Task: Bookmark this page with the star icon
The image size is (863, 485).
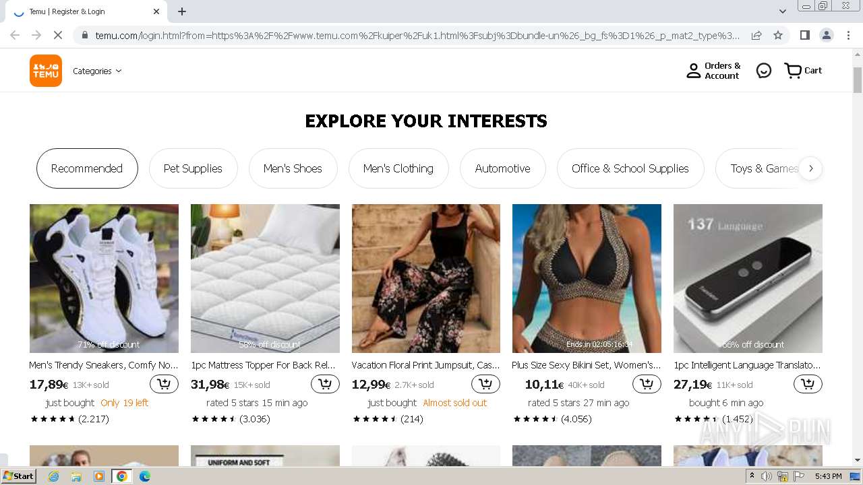Action: click(778, 35)
